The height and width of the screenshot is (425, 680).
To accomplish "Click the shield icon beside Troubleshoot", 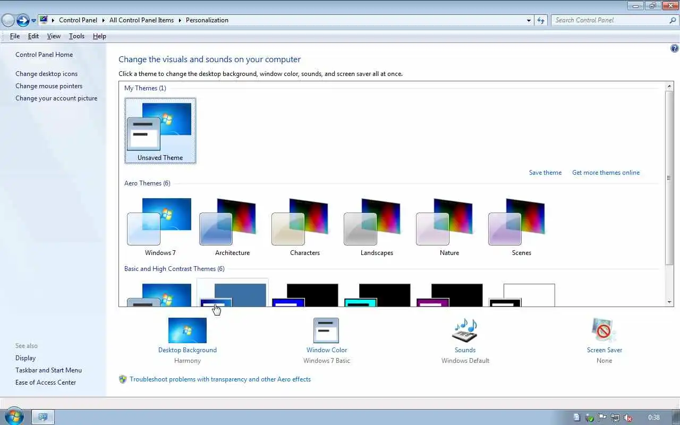I will click(123, 379).
